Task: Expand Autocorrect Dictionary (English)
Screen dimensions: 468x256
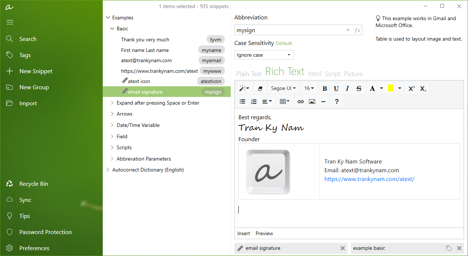Action: tap(108, 170)
